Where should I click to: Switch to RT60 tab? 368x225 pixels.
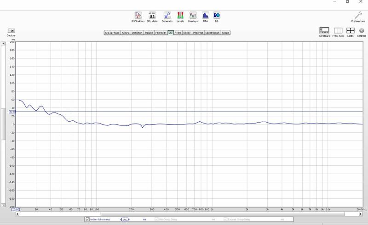178,33
